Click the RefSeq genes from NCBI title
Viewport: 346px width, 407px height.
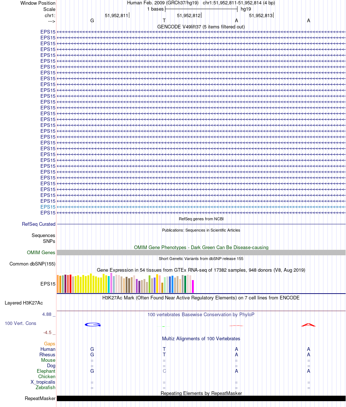(x=201, y=219)
